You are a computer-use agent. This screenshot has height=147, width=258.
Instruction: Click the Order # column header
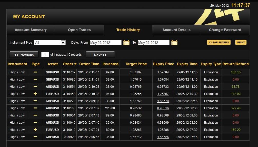click(70, 64)
